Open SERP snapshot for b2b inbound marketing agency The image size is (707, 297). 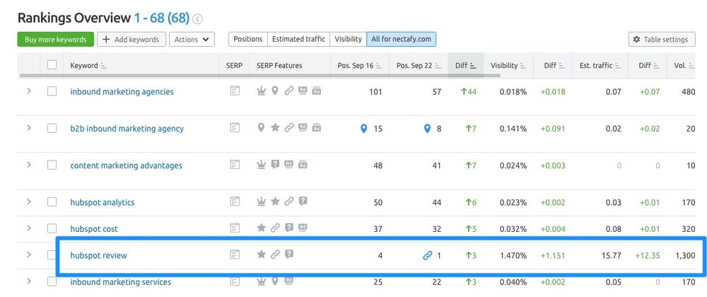[x=235, y=129]
